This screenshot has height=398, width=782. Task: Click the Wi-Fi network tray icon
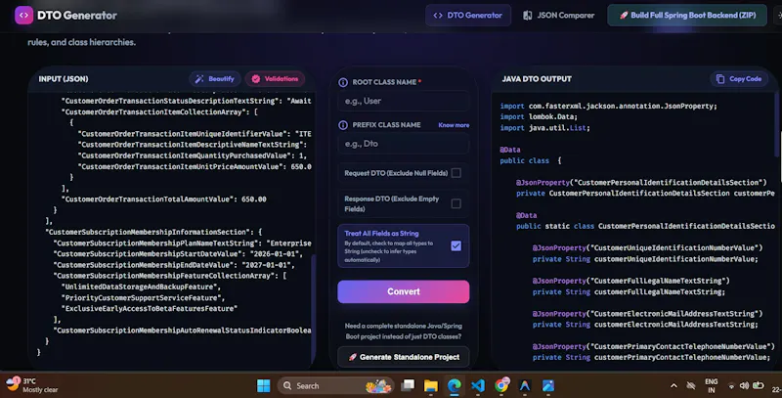pyautogui.click(x=731, y=386)
